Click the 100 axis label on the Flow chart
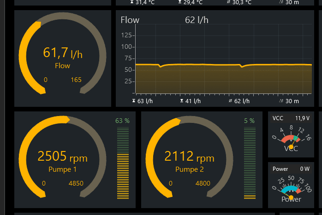The width and height of the screenshot is (322, 215). coord(126,47)
